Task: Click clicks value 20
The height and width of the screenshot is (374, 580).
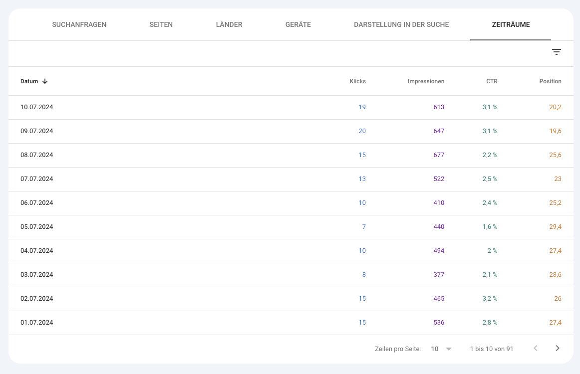Action: click(362, 131)
